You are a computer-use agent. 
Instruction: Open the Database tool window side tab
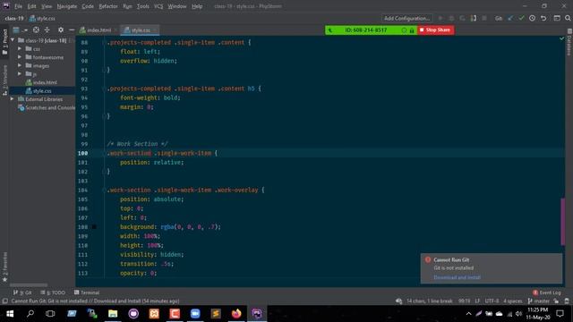pyautogui.click(x=569, y=42)
